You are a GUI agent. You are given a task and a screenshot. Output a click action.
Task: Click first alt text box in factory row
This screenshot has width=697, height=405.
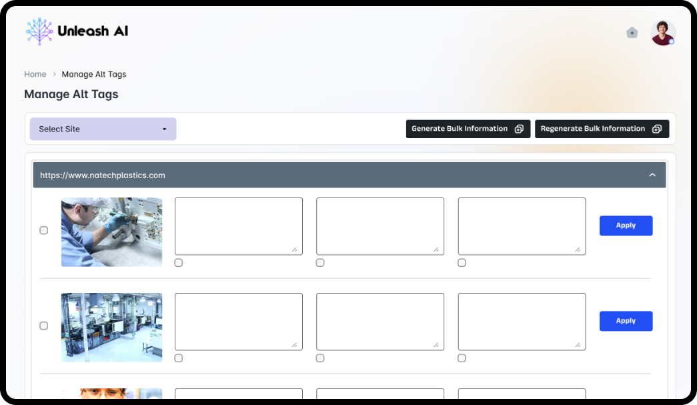coord(239,322)
